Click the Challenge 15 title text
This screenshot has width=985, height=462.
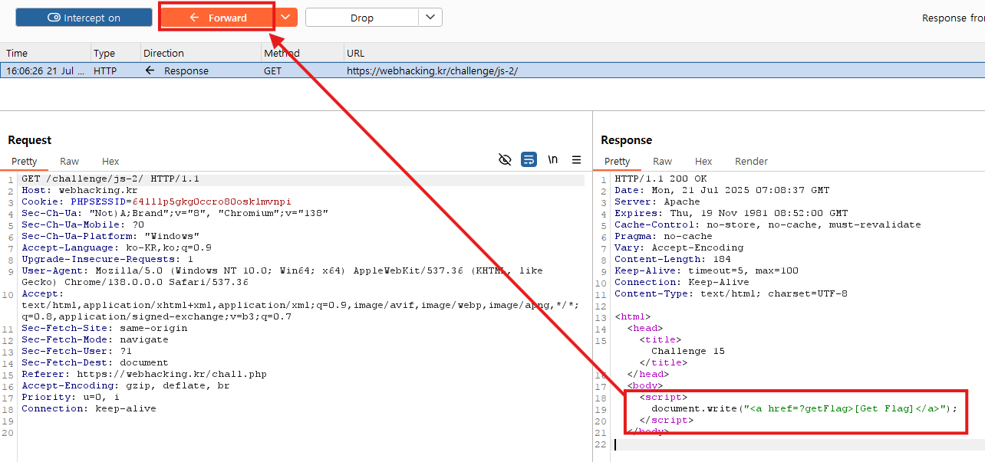tap(688, 351)
